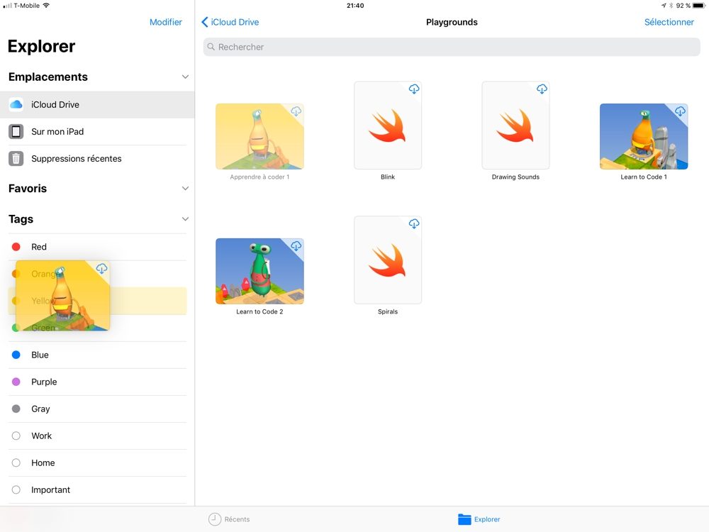This screenshot has width=709, height=532.
Task: Select the Important tag label
Action: click(x=50, y=490)
